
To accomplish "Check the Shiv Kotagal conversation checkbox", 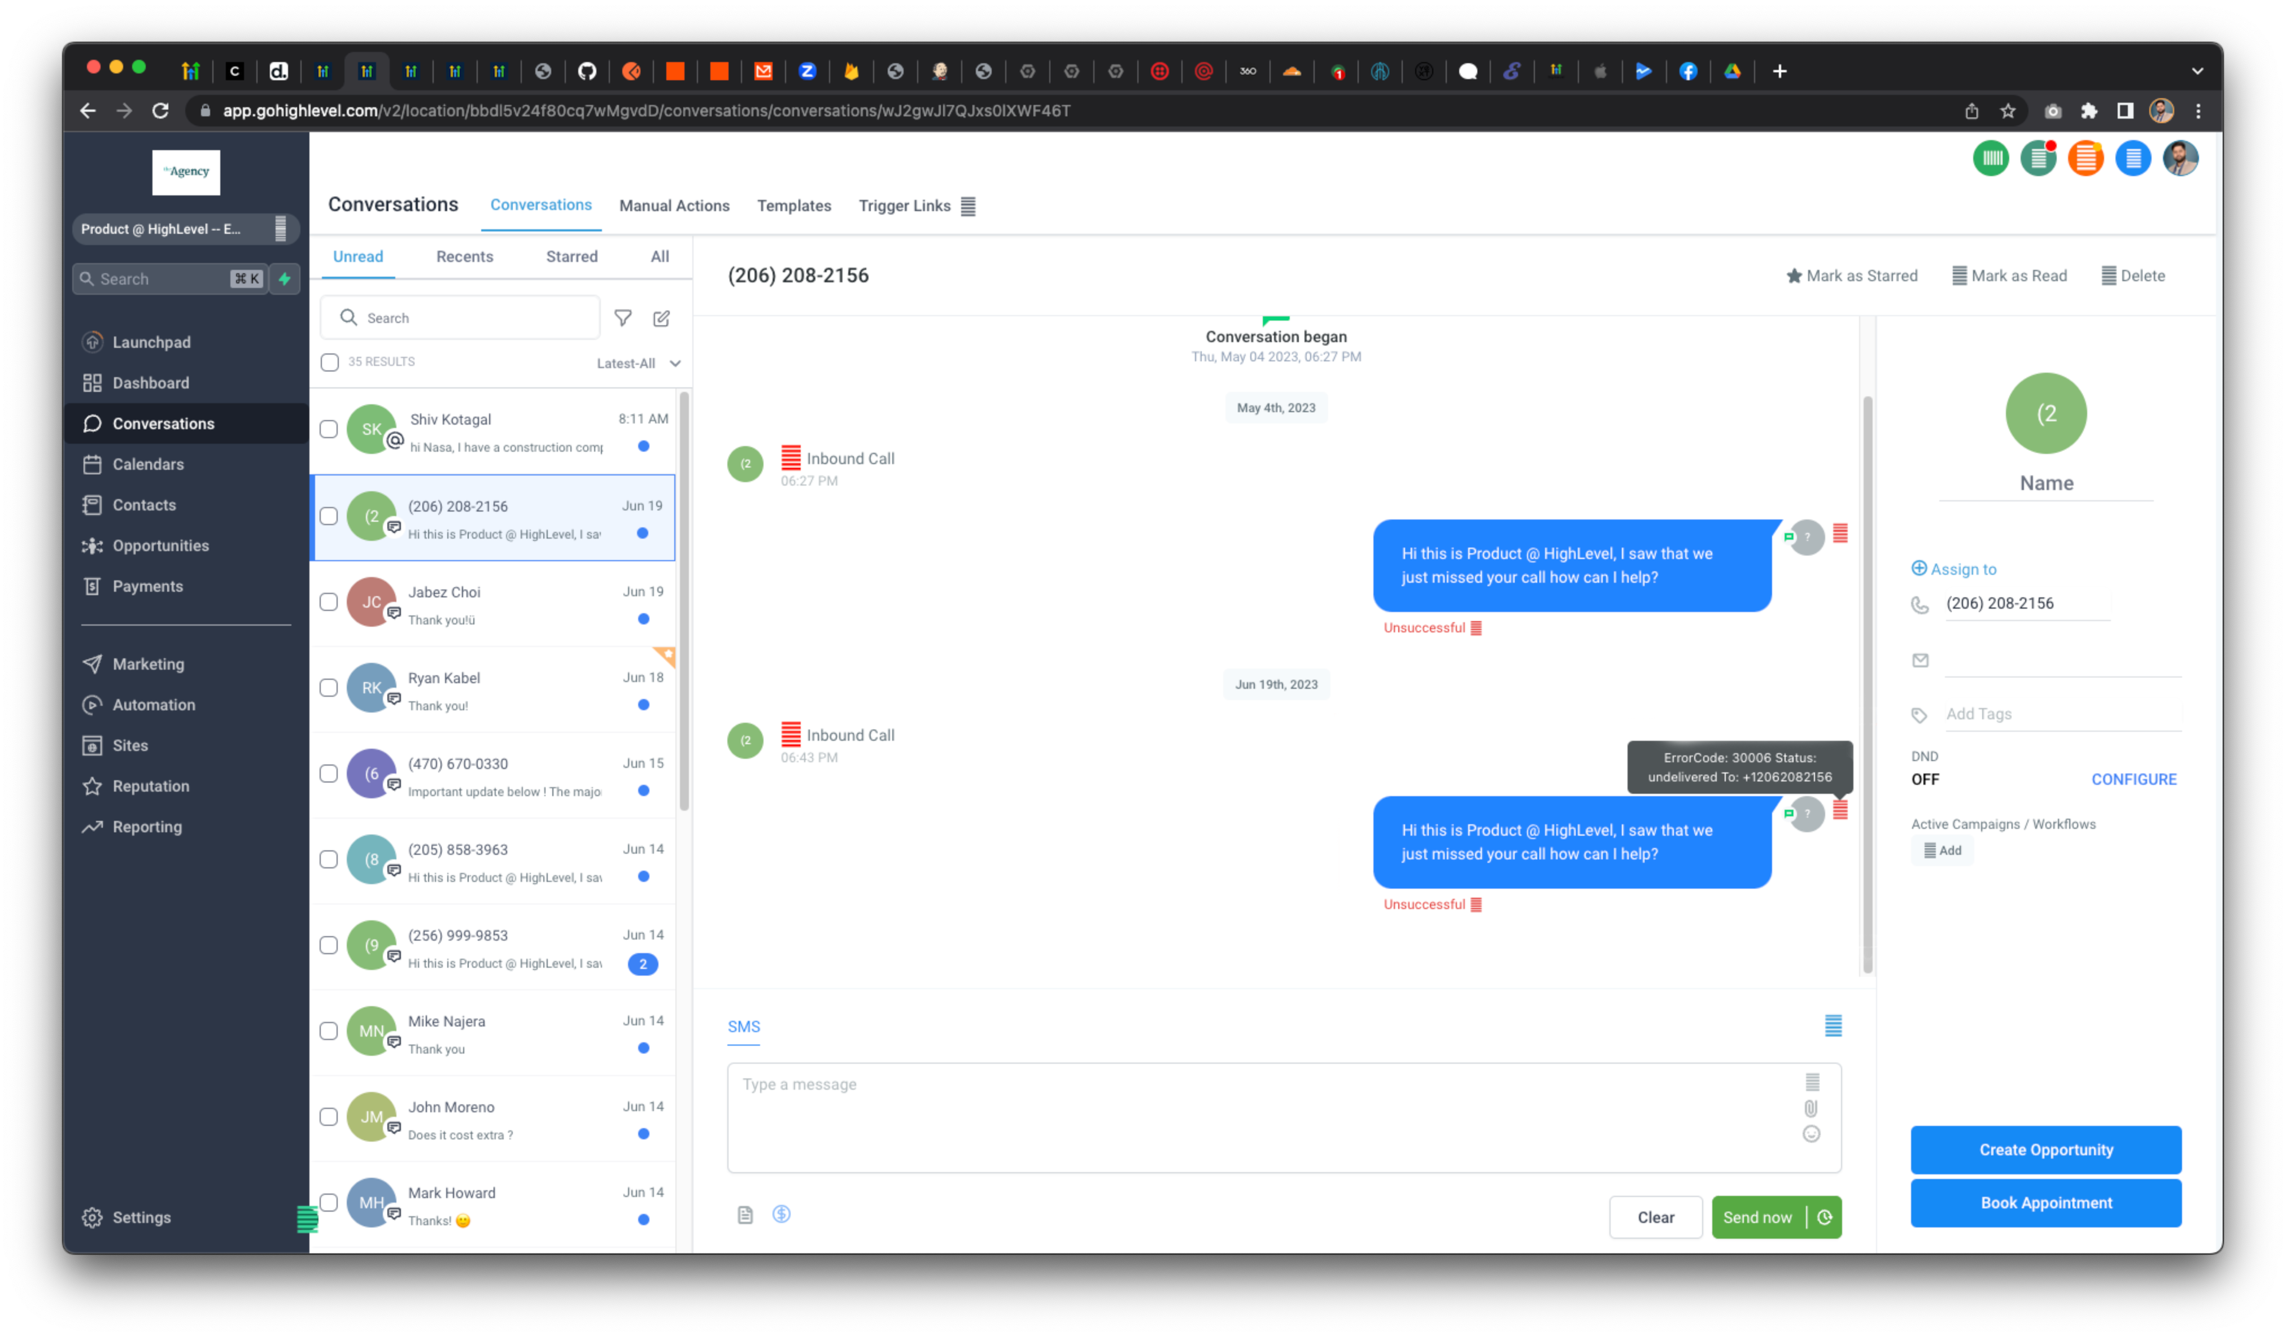I will 328,429.
